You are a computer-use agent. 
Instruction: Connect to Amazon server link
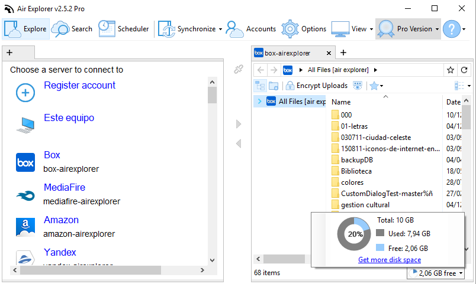pos(61,220)
